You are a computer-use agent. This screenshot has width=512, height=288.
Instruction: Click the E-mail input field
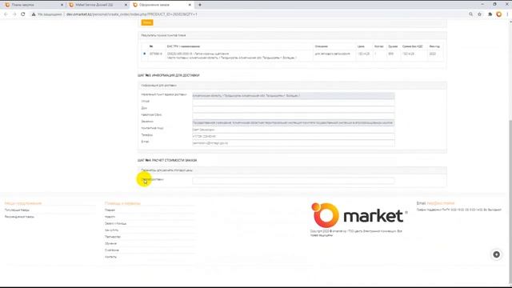294,143
